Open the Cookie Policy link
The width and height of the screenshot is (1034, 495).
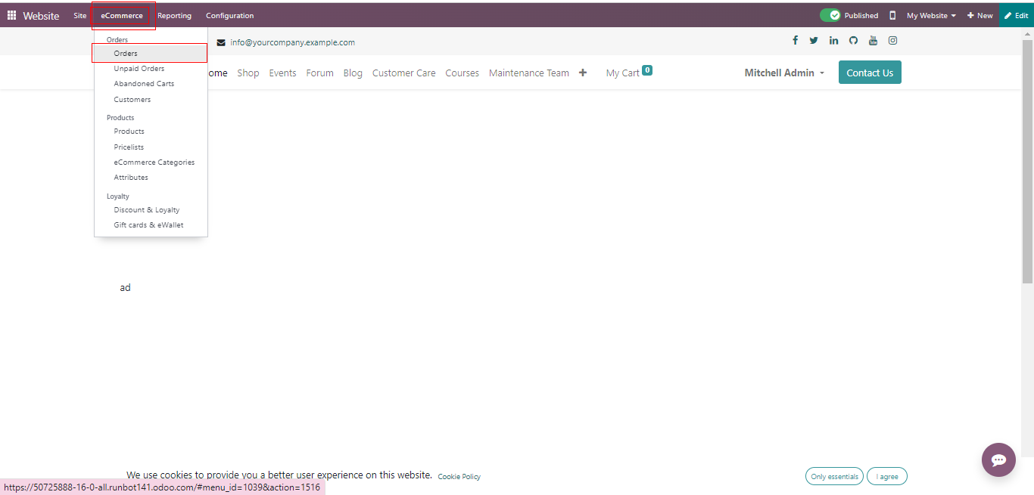pyautogui.click(x=459, y=477)
